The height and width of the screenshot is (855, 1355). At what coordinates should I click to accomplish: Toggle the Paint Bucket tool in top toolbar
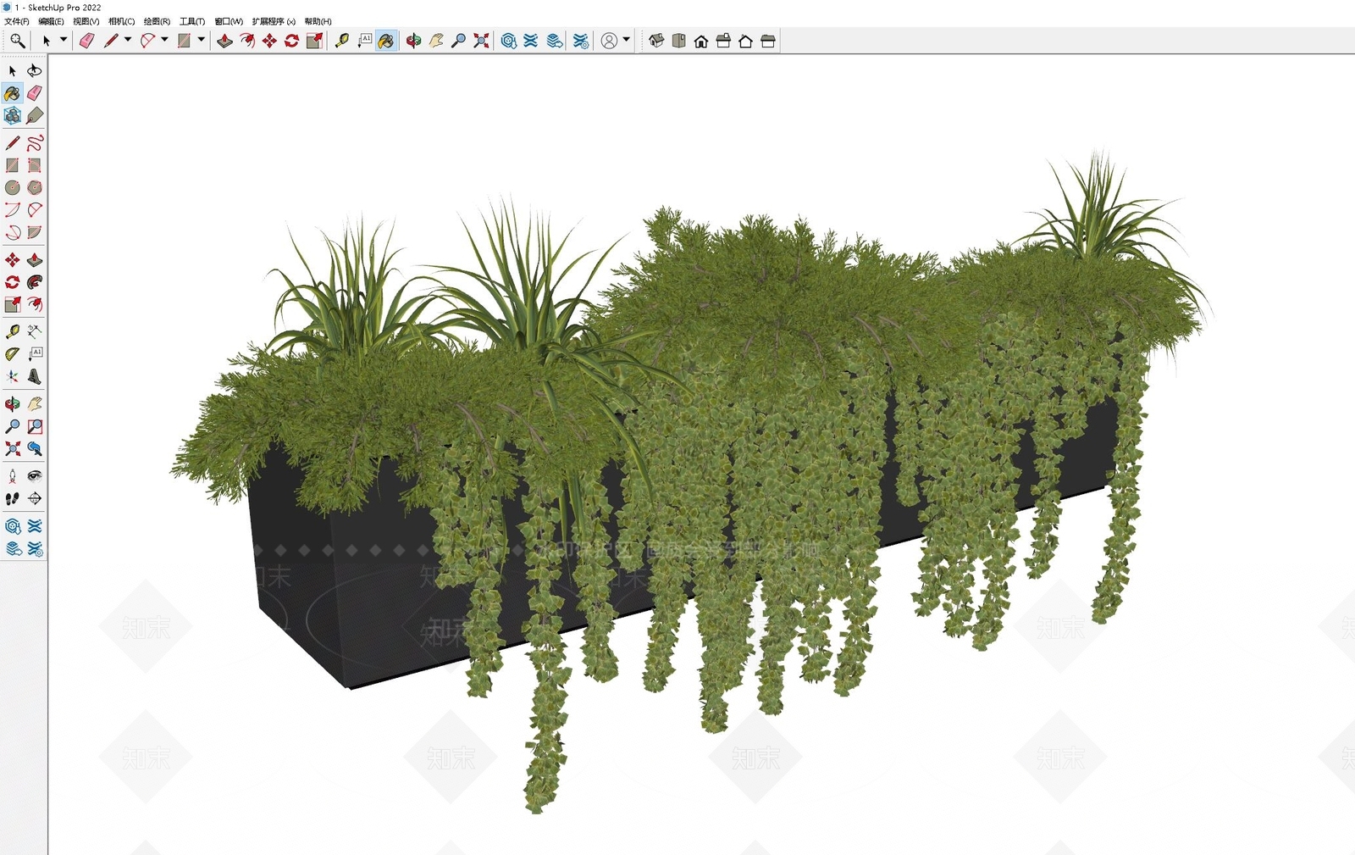point(386,41)
